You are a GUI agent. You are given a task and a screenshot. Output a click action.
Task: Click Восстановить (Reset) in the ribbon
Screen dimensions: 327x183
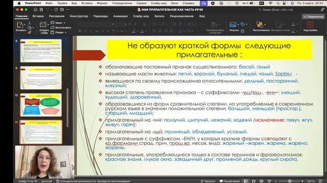61,27
